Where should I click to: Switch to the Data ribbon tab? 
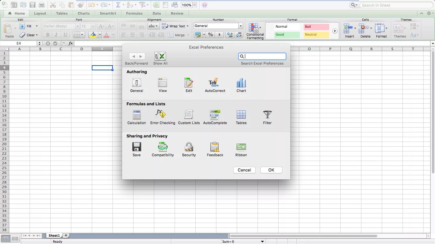tap(157, 13)
